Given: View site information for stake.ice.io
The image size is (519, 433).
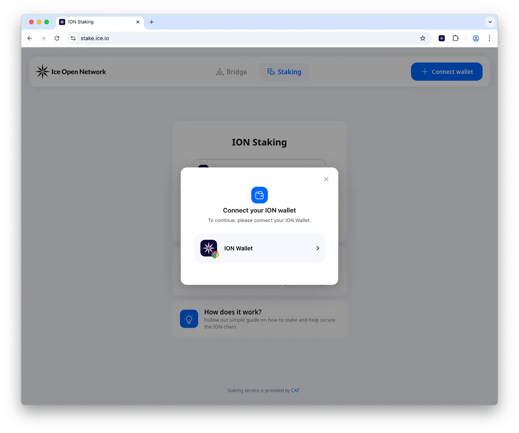Looking at the screenshot, I should pos(73,38).
